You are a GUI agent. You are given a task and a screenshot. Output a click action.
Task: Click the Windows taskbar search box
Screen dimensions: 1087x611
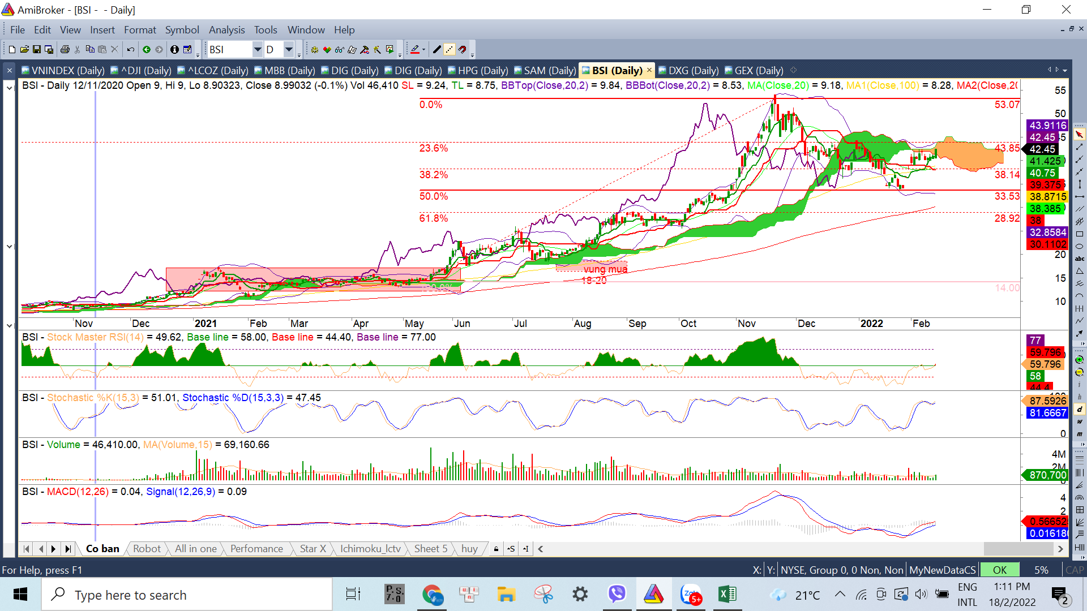(187, 595)
